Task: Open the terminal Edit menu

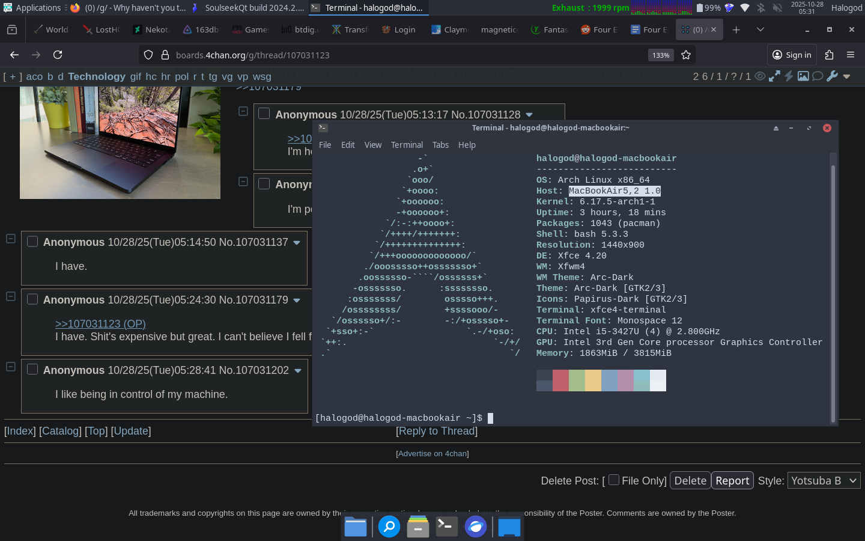Action: [x=348, y=145]
